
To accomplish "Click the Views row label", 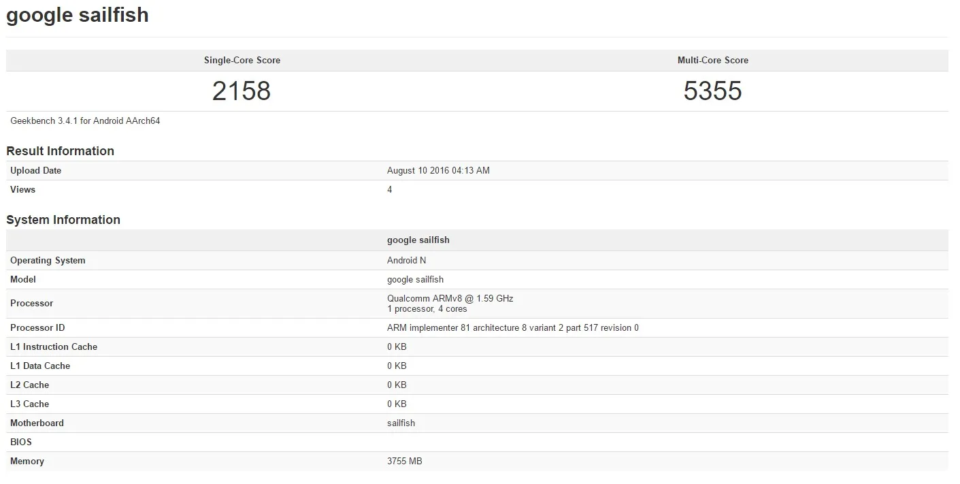I will coord(22,190).
